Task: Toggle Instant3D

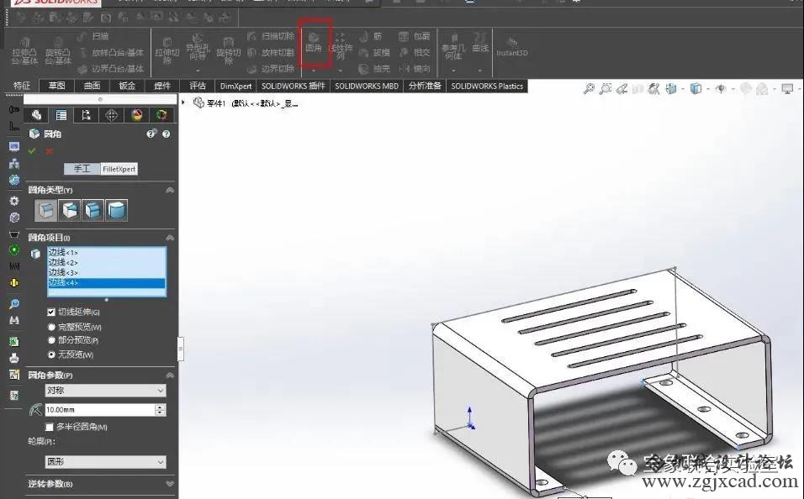Action: pos(511,47)
